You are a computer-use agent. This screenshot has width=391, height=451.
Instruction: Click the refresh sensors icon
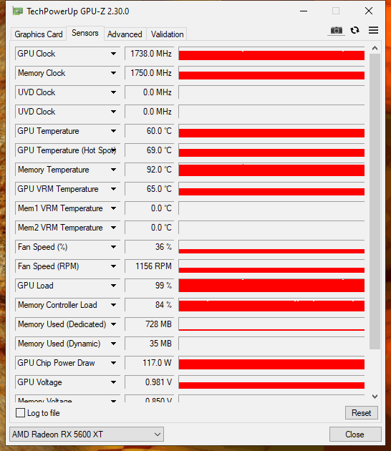pos(354,30)
